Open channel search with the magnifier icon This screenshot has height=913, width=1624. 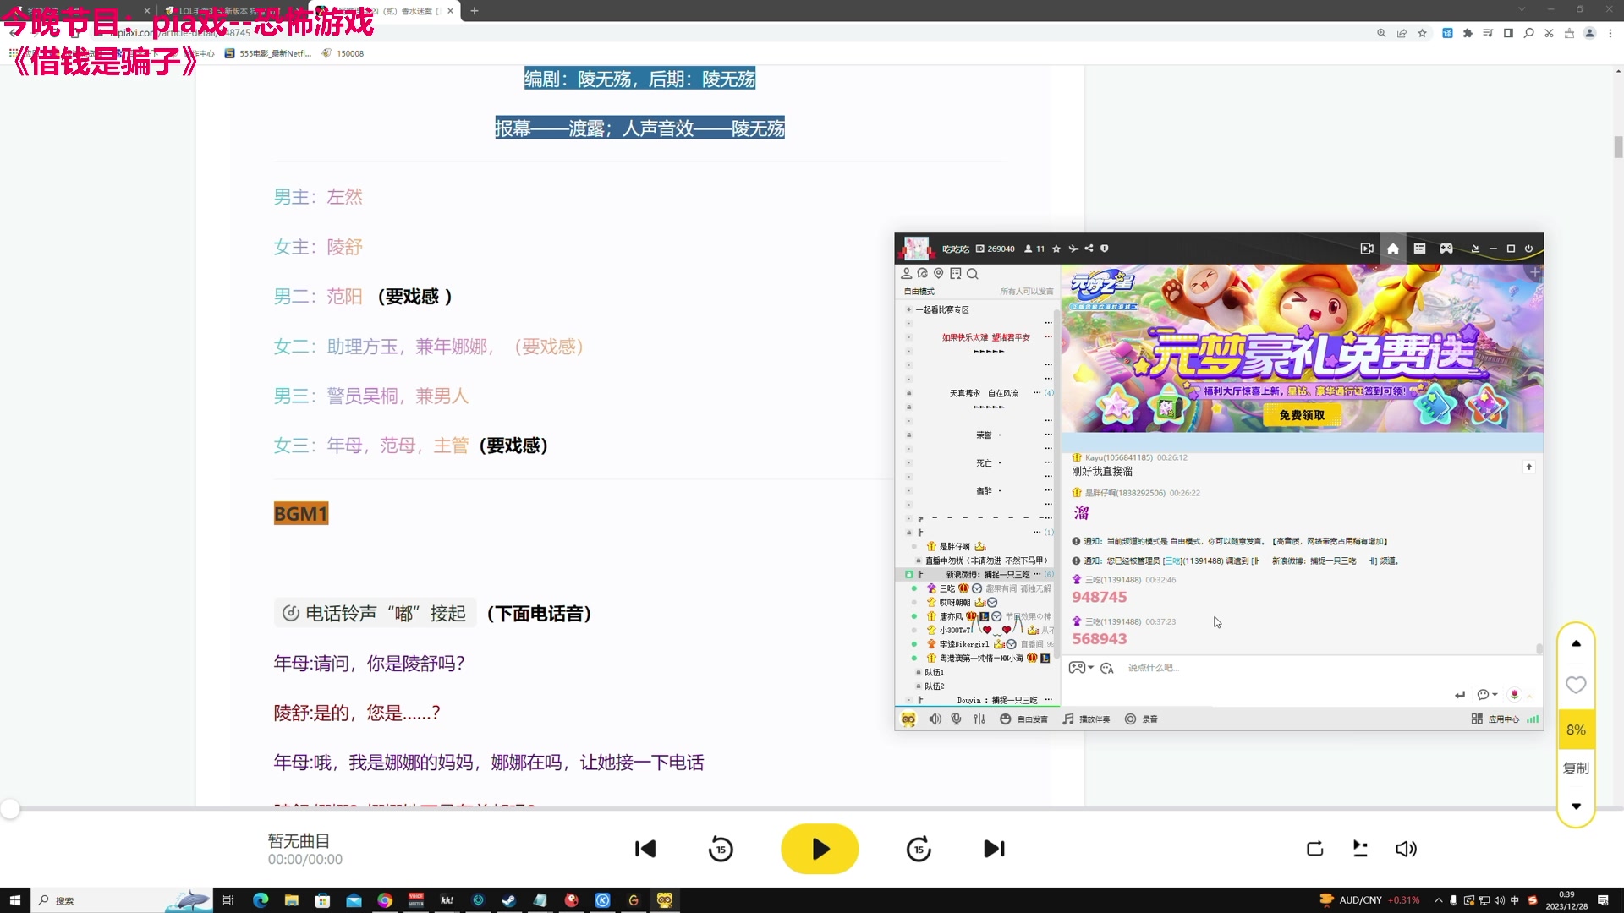pyautogui.click(x=973, y=273)
